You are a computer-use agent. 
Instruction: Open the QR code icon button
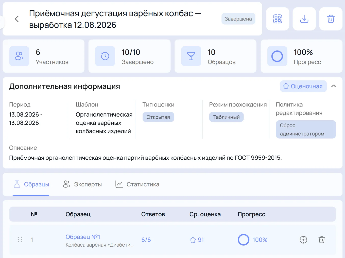(x=278, y=19)
